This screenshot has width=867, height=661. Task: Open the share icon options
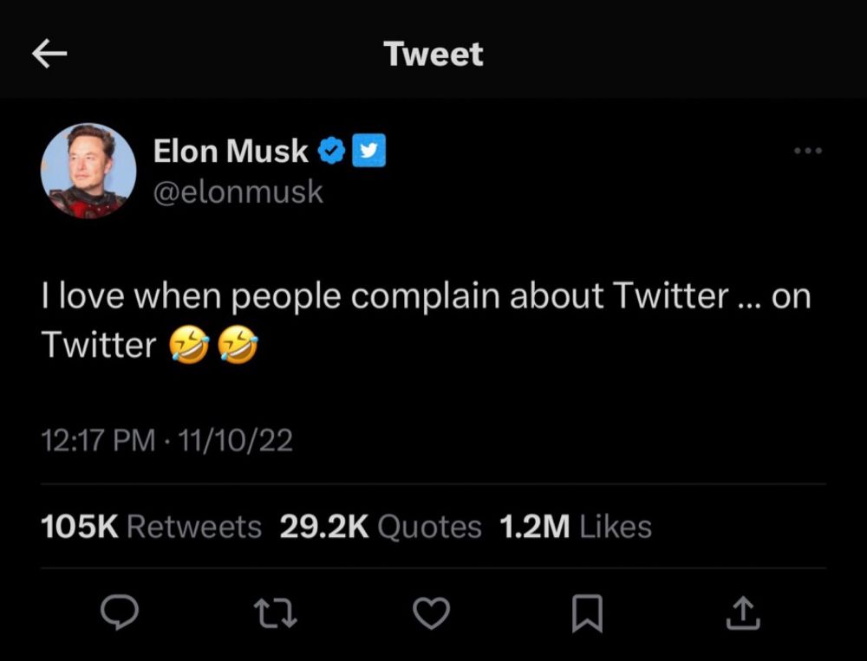pos(743,613)
